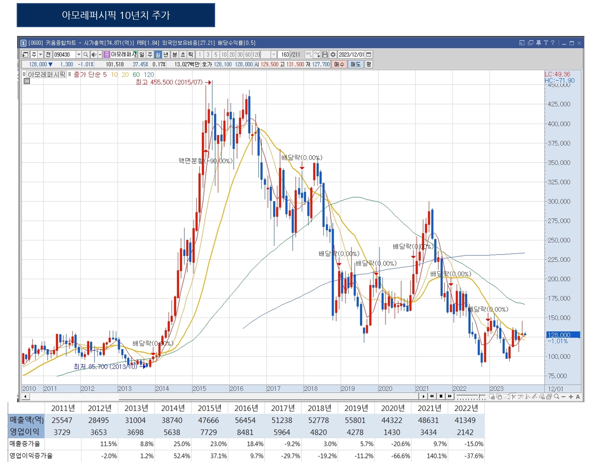This screenshot has width=591, height=468.
Task: Click the save chart floppy disk icon
Action: 325,54
